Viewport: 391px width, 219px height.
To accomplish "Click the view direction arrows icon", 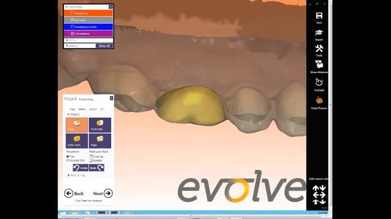I will pos(319,195).
